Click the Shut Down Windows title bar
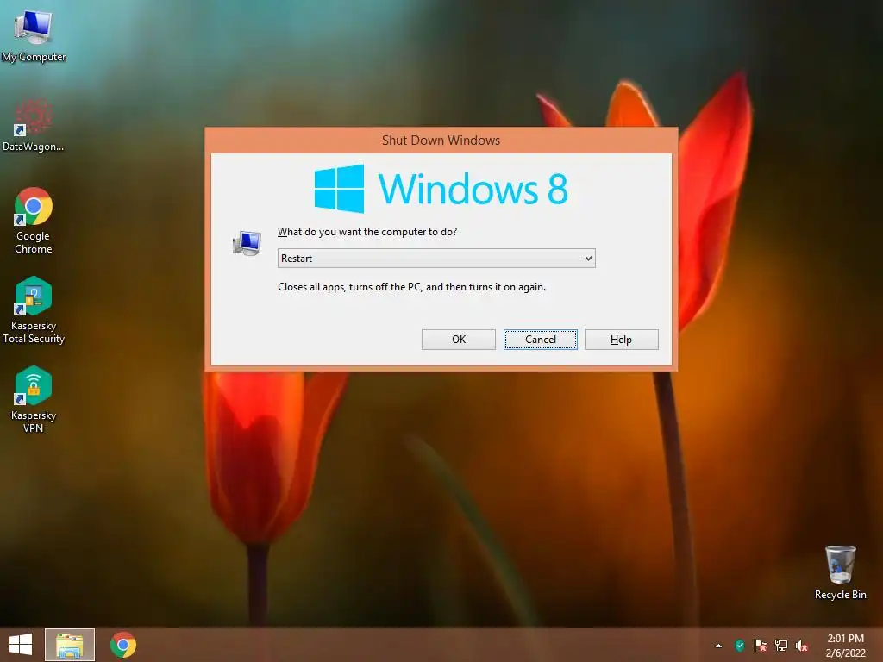883x662 pixels. point(441,141)
